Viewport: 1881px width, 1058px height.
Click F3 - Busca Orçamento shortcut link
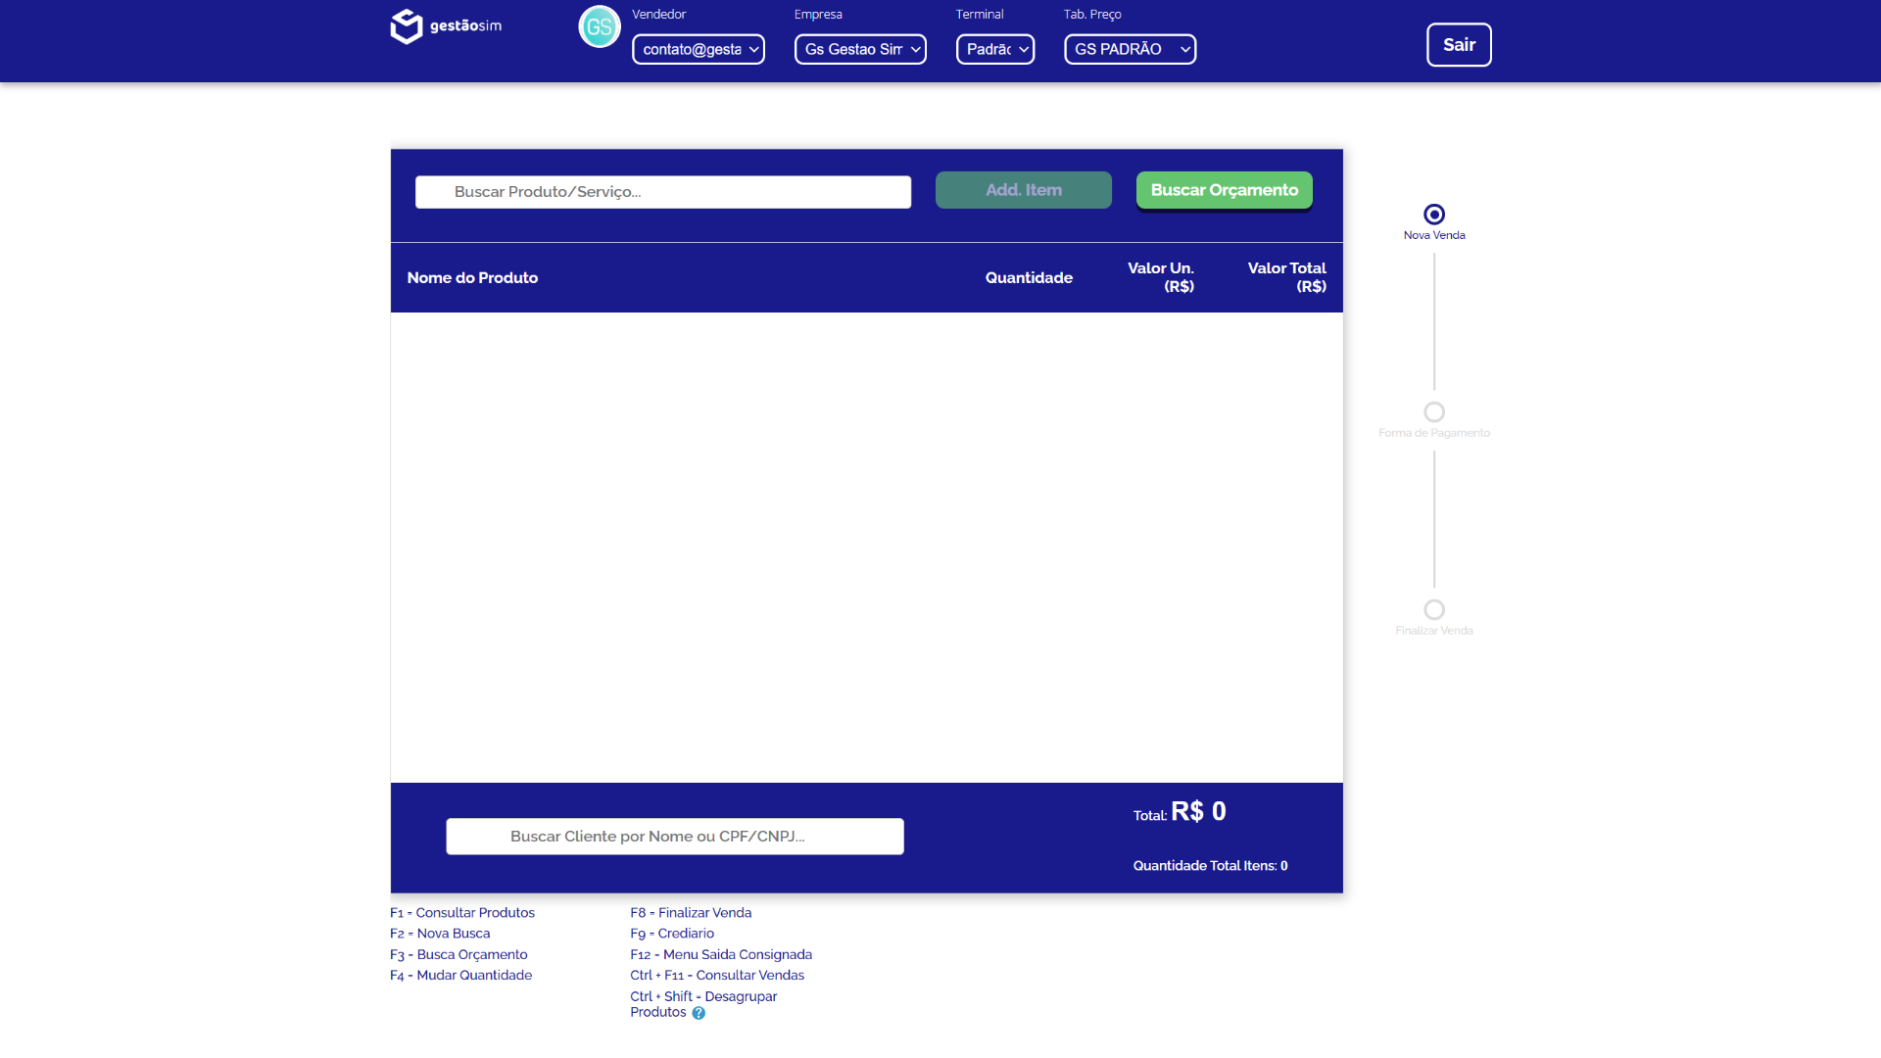click(x=458, y=955)
